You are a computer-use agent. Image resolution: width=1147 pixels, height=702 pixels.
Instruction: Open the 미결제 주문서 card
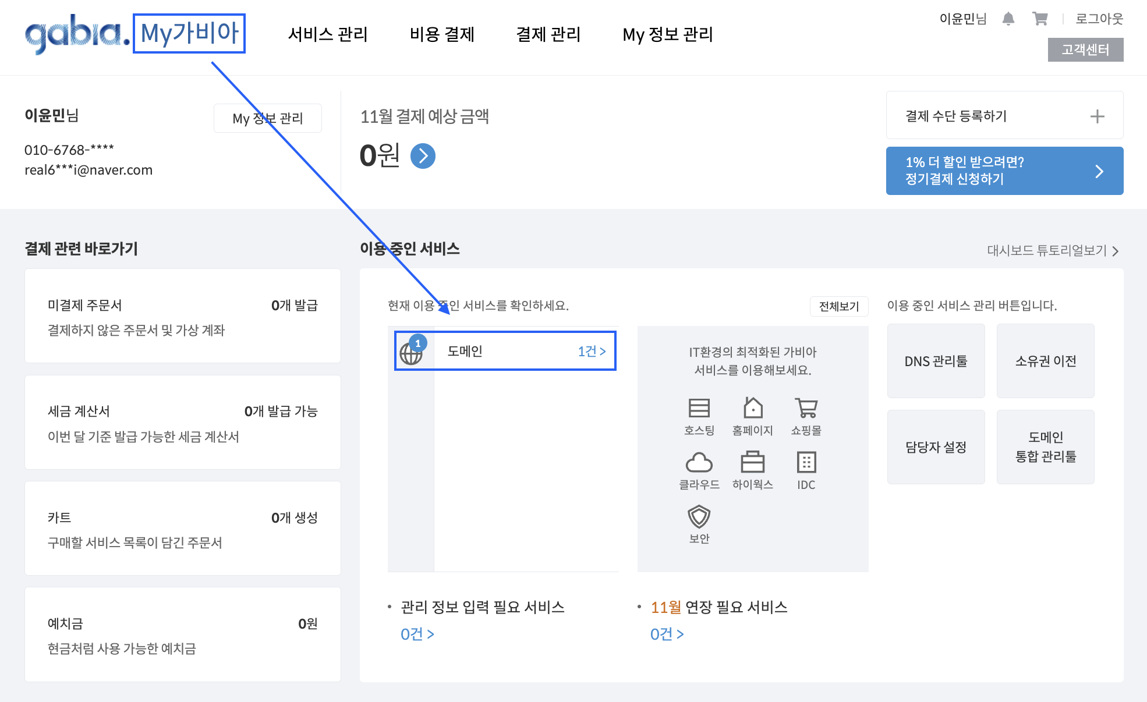pos(183,316)
